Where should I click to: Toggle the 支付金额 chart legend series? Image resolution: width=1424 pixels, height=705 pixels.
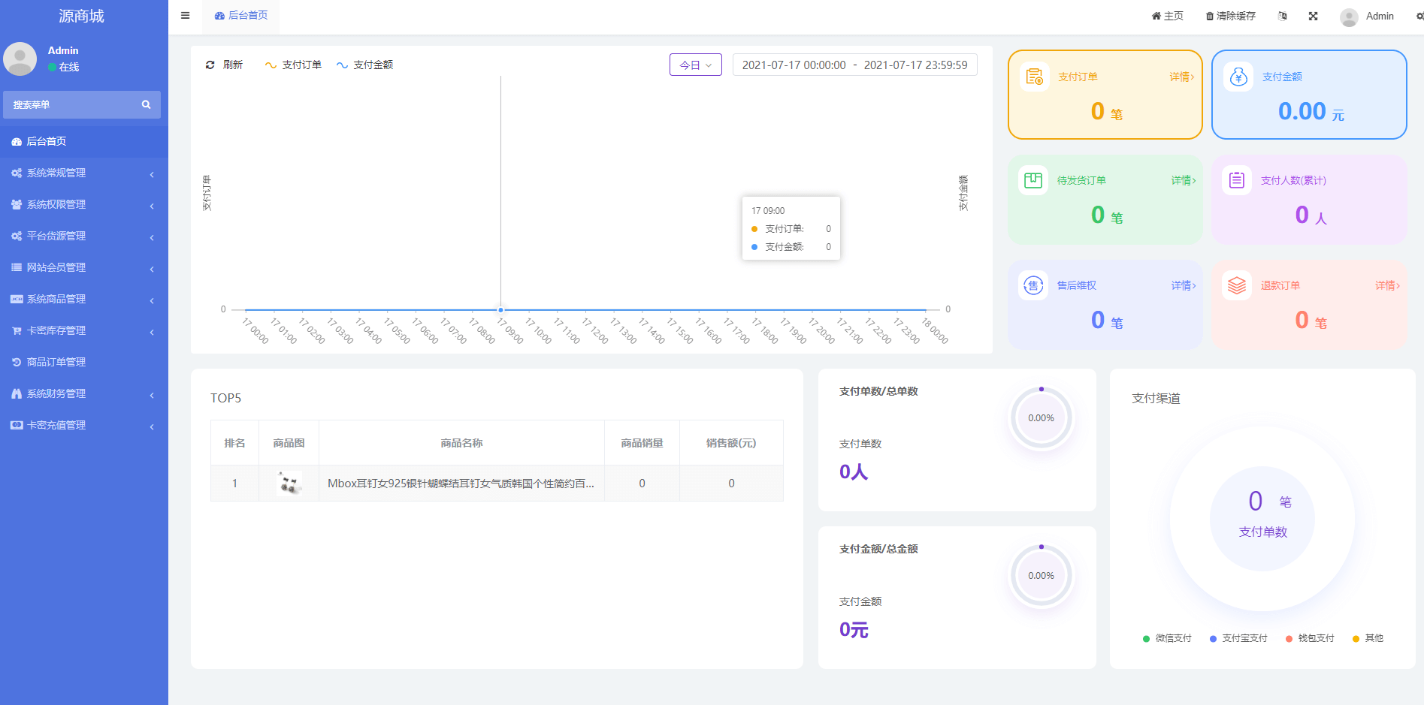(364, 65)
